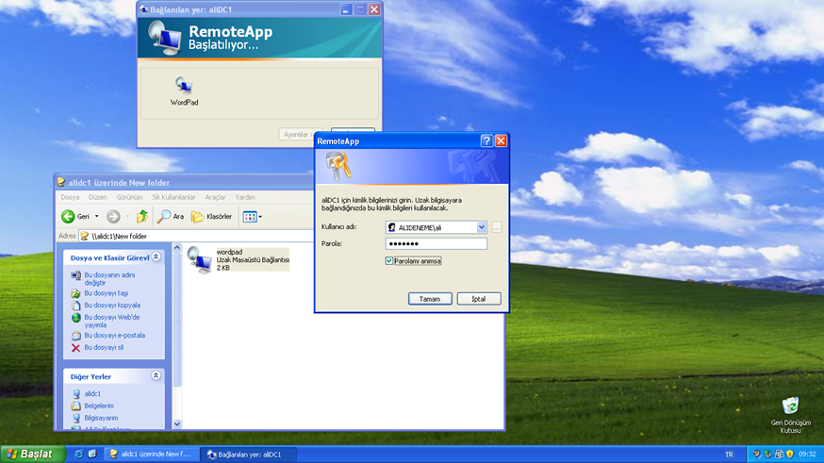The width and height of the screenshot is (824, 463).
Task: Click the task pane scrollbar up arrow
Action: tap(177, 247)
